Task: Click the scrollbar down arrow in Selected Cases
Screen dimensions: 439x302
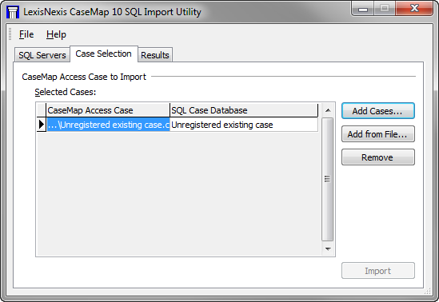Action: pos(328,248)
